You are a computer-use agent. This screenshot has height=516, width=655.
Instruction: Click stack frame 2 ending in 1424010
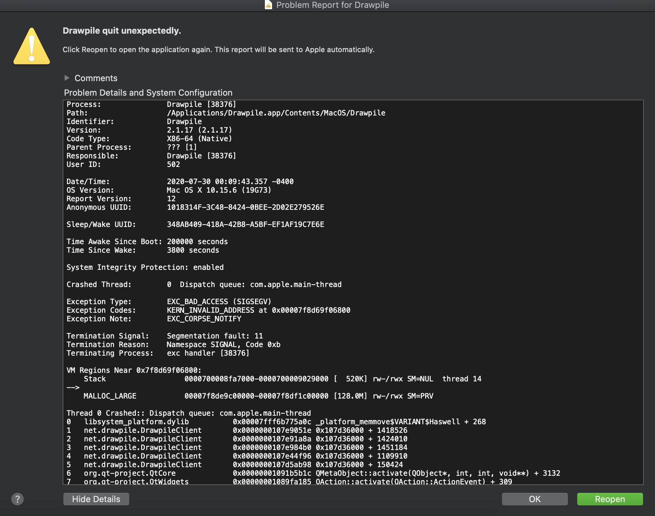pyautogui.click(x=237, y=439)
